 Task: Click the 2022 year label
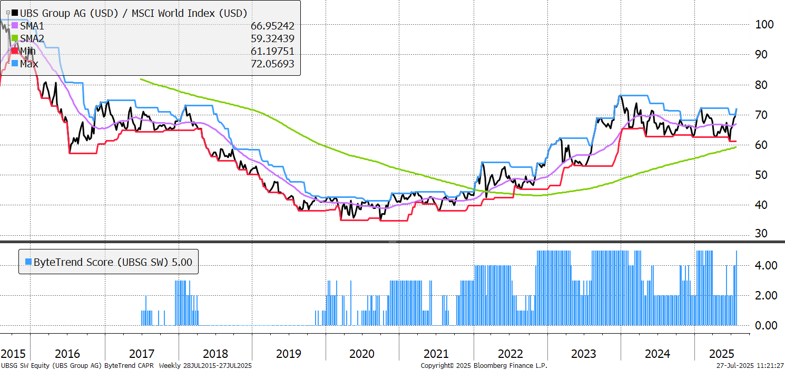(x=510, y=353)
